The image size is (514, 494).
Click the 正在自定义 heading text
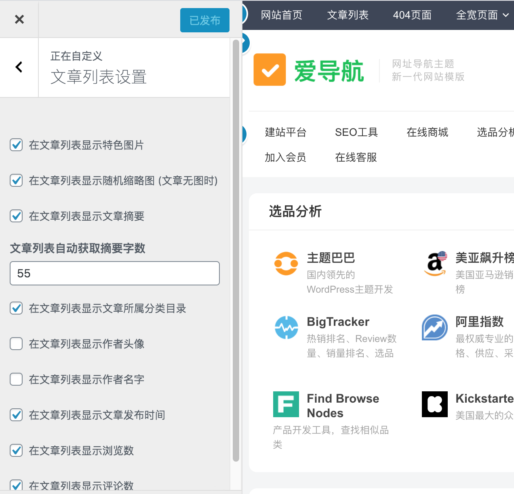click(x=76, y=56)
